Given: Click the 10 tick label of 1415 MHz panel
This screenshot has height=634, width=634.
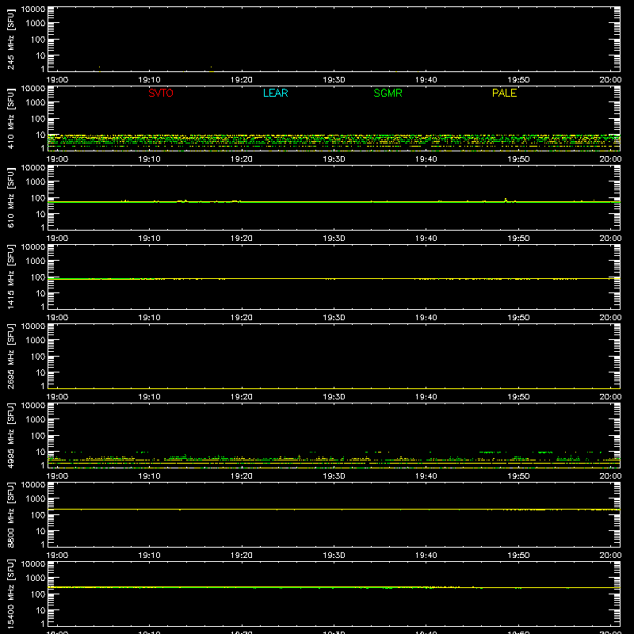Looking at the screenshot, I should point(40,293).
